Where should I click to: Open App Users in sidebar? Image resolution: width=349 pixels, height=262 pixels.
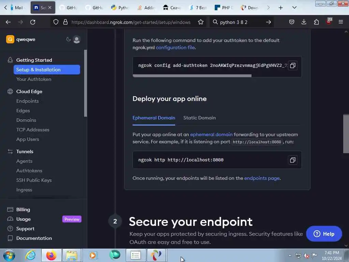pyautogui.click(x=28, y=139)
